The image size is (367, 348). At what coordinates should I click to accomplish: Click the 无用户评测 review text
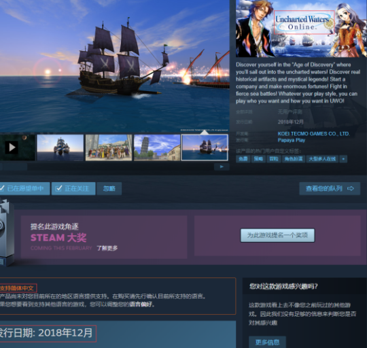[290, 112]
